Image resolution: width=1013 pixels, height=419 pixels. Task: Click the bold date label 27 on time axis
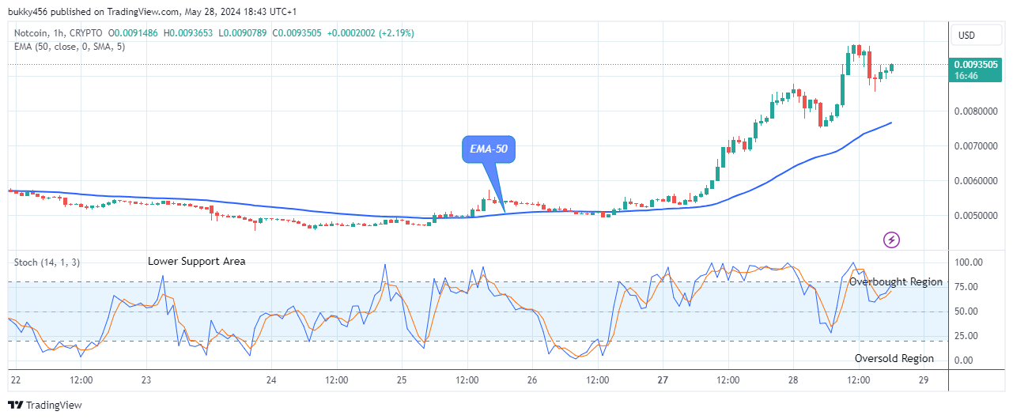coord(663,380)
